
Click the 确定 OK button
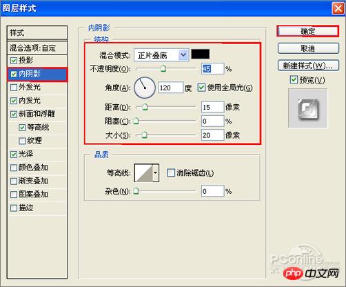click(308, 31)
